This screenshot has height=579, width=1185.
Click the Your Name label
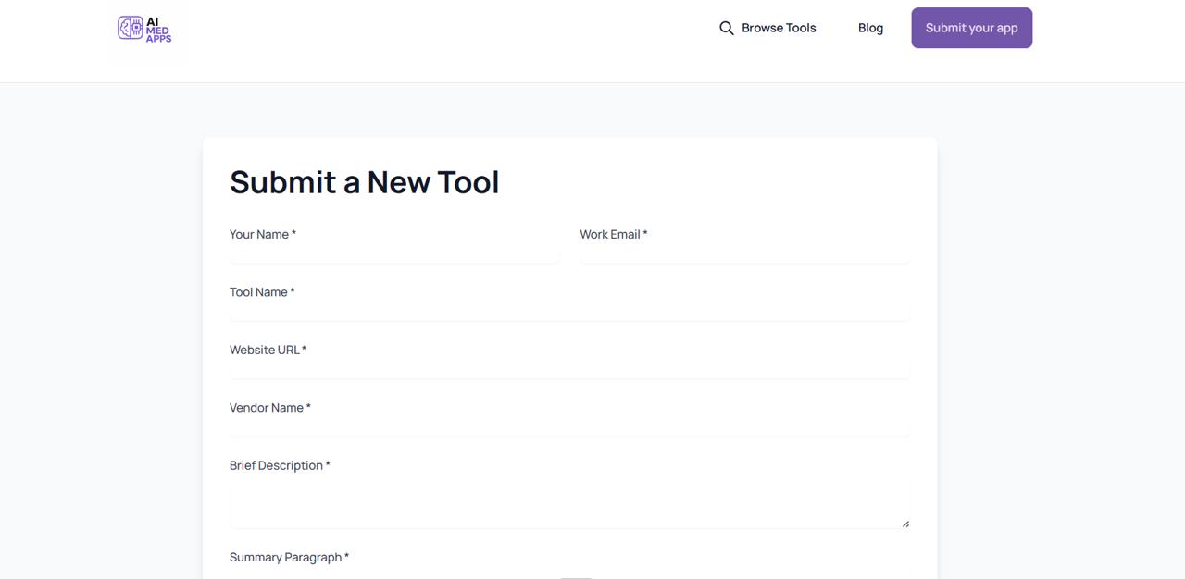click(x=262, y=234)
